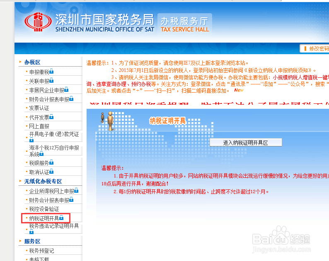
Task: Open 税控设备验证
Action: 44,209
